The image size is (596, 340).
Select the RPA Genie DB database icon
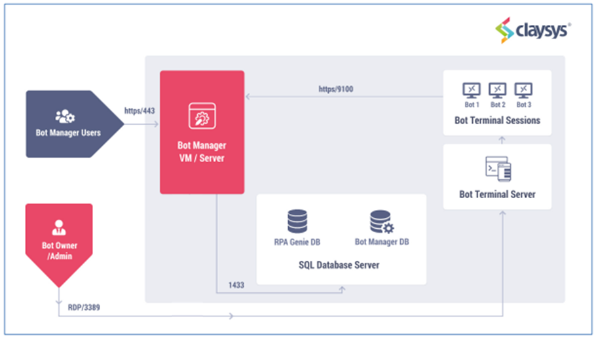click(x=297, y=221)
